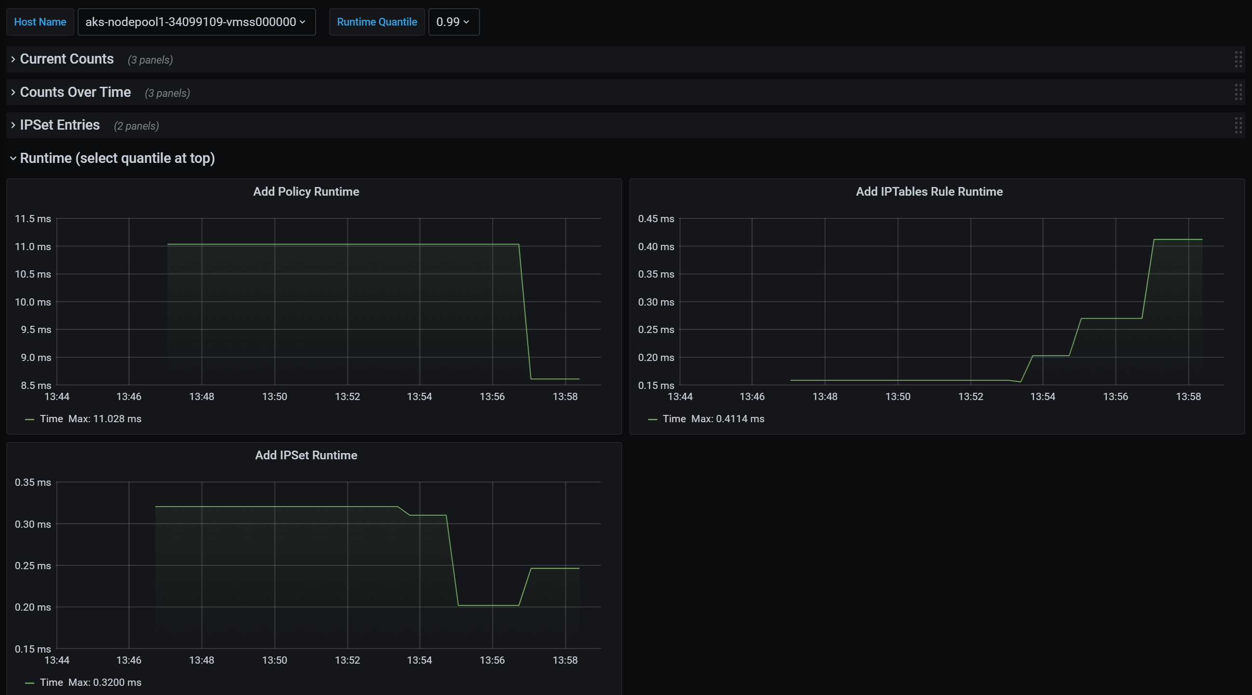
Task: Expand the Counts Over Time row
Action: point(75,93)
